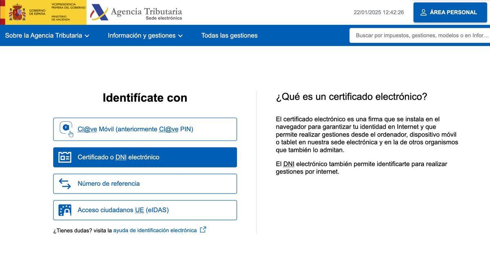Click the reference number arrows icon
Viewport: 490px width, 275px height.
tap(65, 184)
